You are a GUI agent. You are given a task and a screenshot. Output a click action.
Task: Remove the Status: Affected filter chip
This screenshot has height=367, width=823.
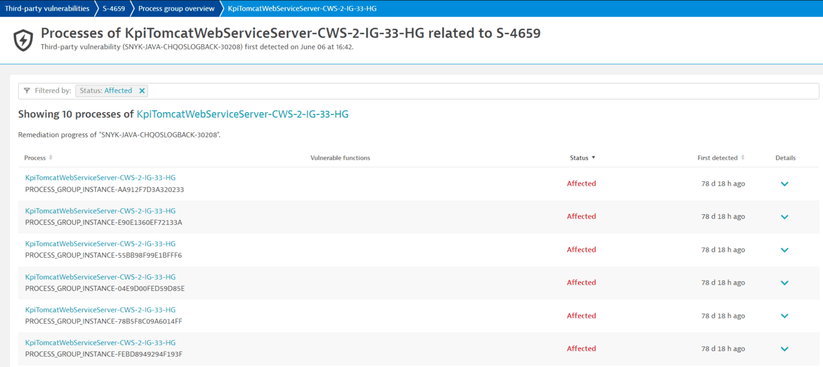point(142,90)
